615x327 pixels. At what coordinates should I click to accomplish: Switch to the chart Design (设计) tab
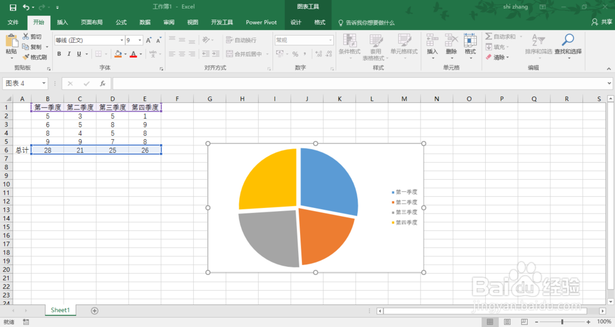[x=296, y=22]
